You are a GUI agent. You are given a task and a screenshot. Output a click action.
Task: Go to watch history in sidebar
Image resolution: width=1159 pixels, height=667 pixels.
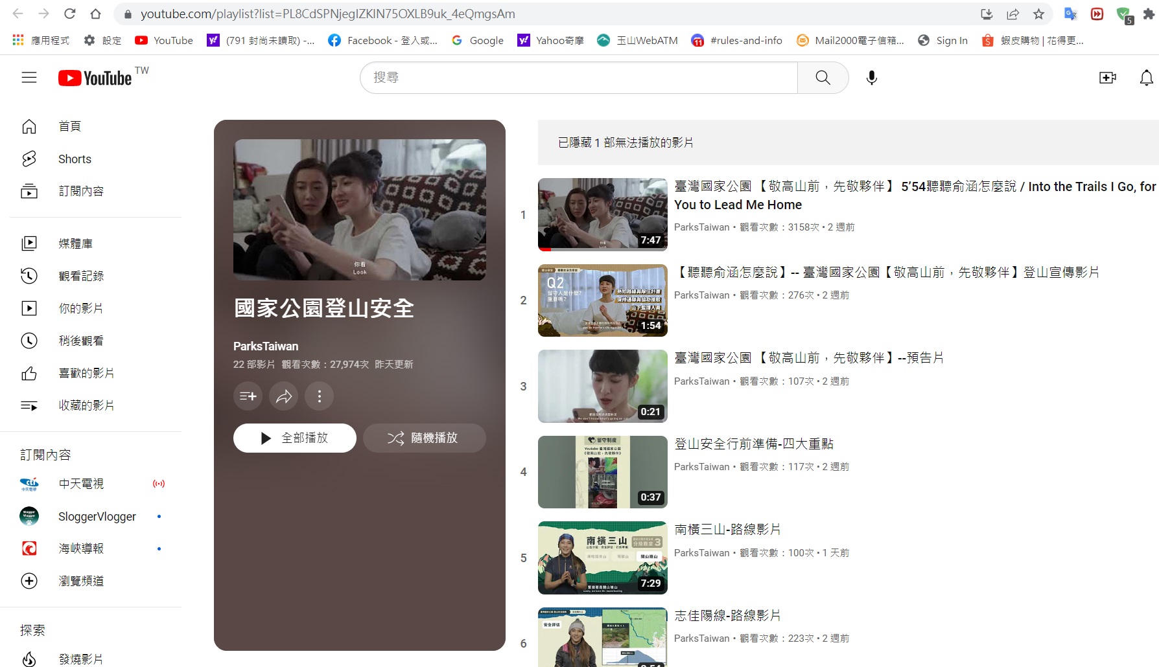tap(81, 276)
